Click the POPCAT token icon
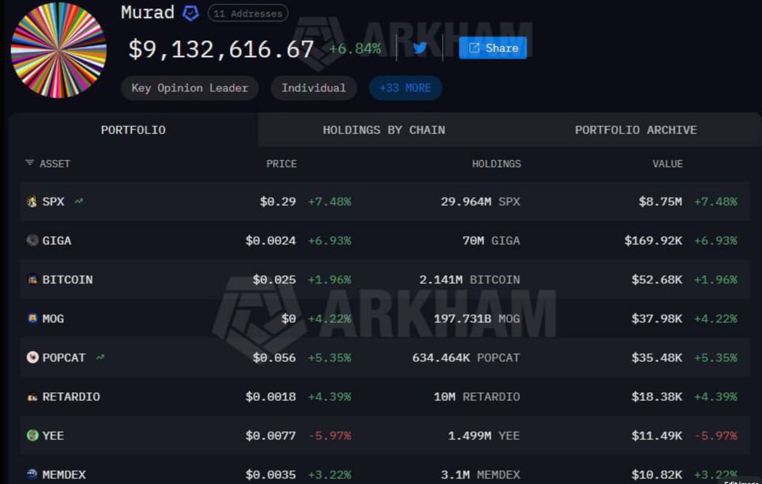762x484 pixels. (x=32, y=357)
